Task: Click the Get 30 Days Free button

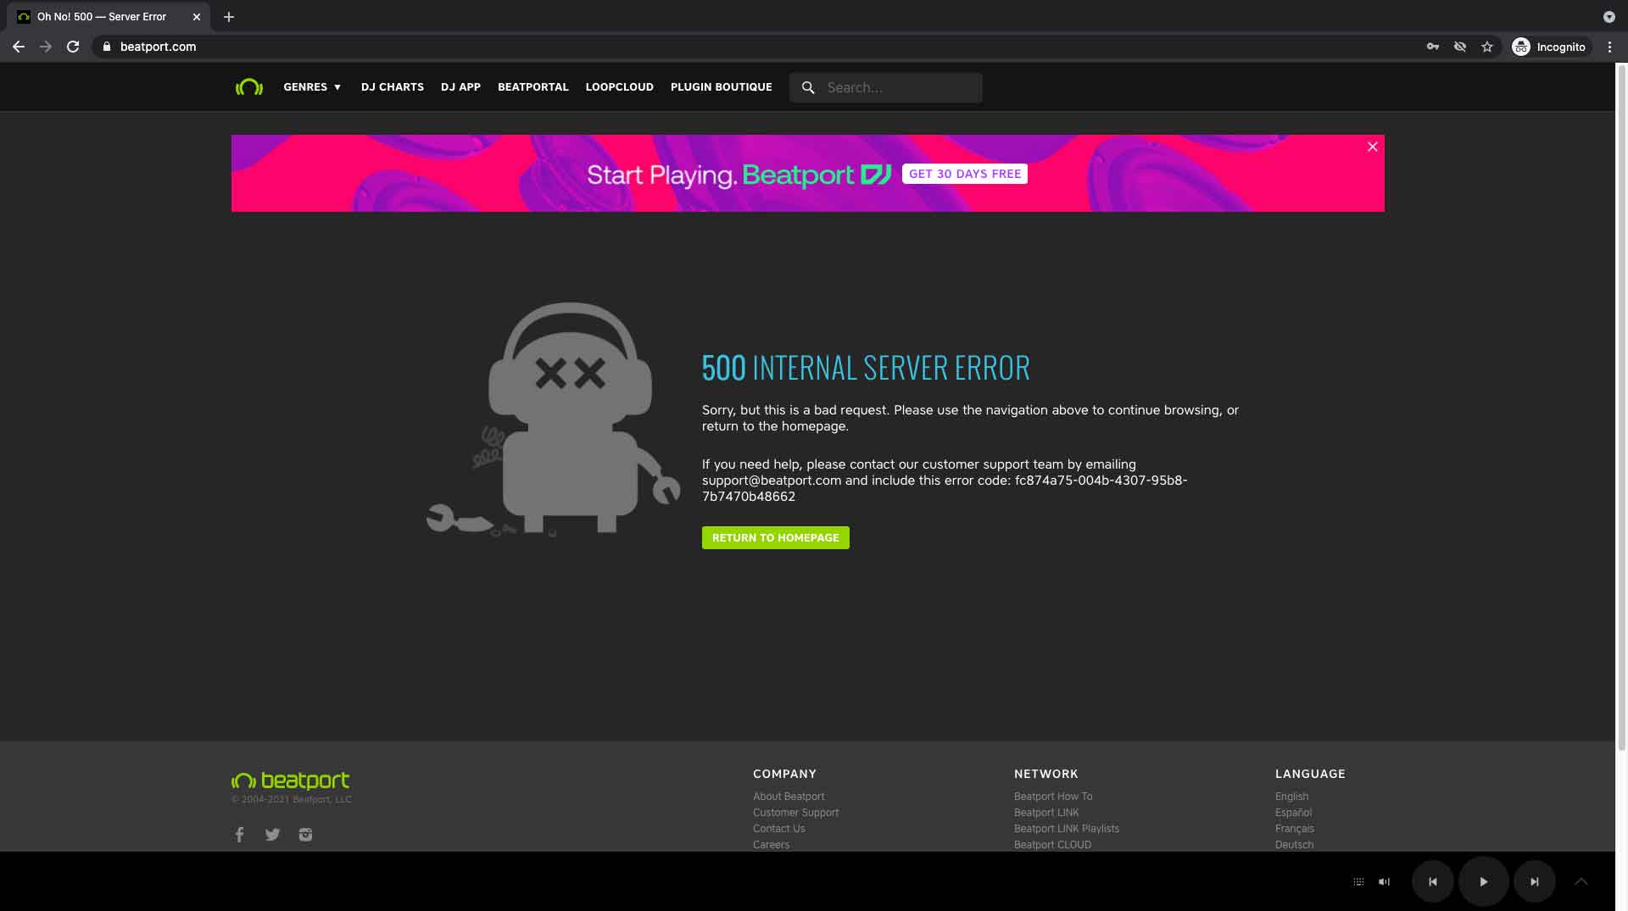Action: [x=965, y=174]
